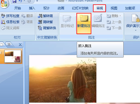Click the Save icon in quick access toolbar
The width and height of the screenshot is (140, 104).
click(x=14, y=1)
